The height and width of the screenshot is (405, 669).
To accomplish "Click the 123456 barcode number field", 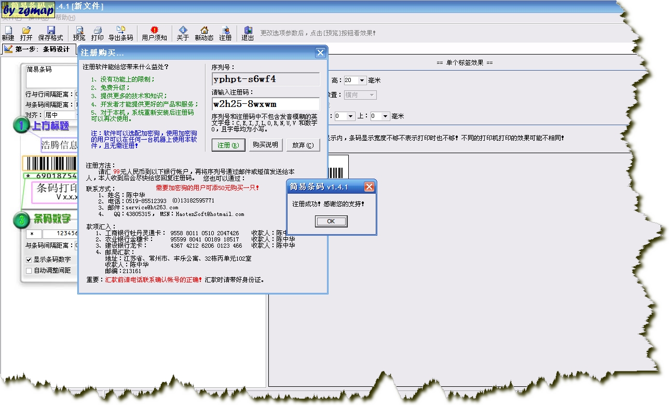I will click(60, 234).
